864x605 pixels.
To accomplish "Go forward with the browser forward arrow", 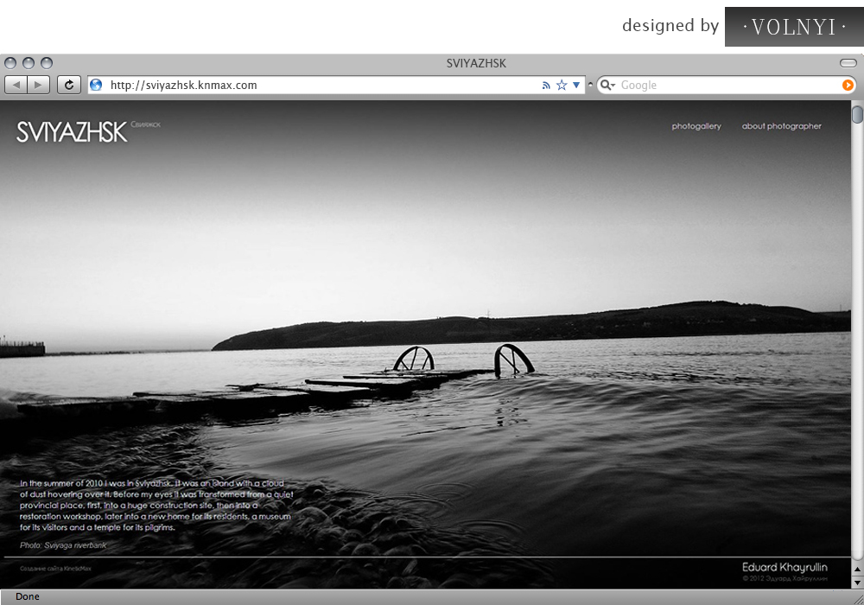I will 38,85.
